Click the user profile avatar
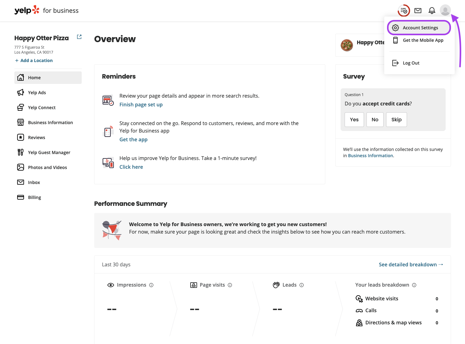 point(445,10)
